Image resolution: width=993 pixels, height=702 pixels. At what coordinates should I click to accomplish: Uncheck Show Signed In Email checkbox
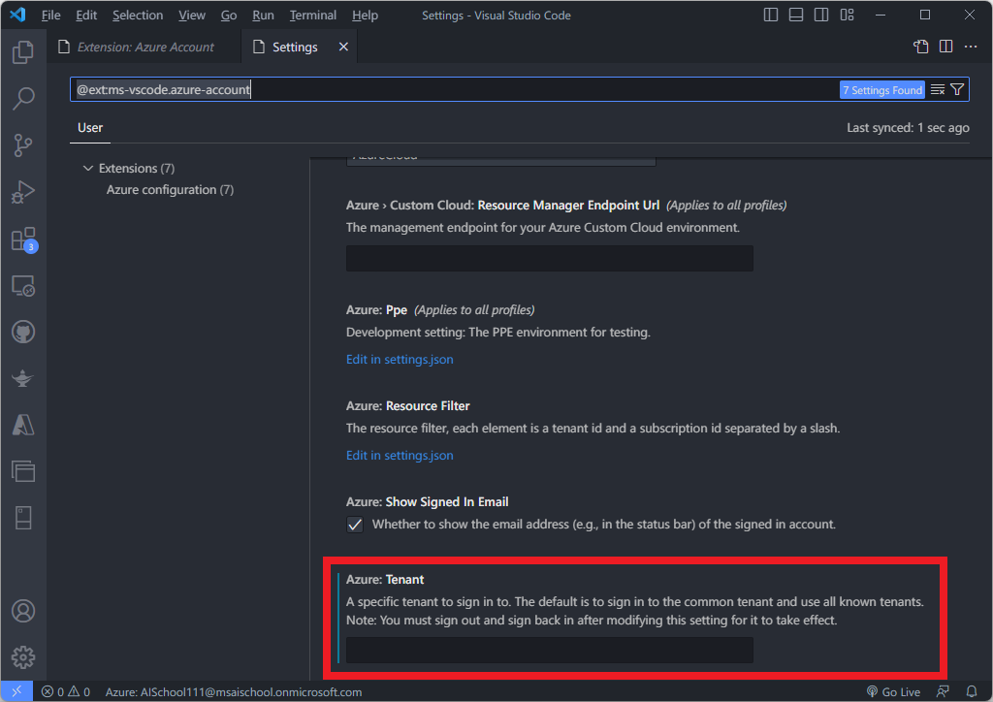pos(355,525)
